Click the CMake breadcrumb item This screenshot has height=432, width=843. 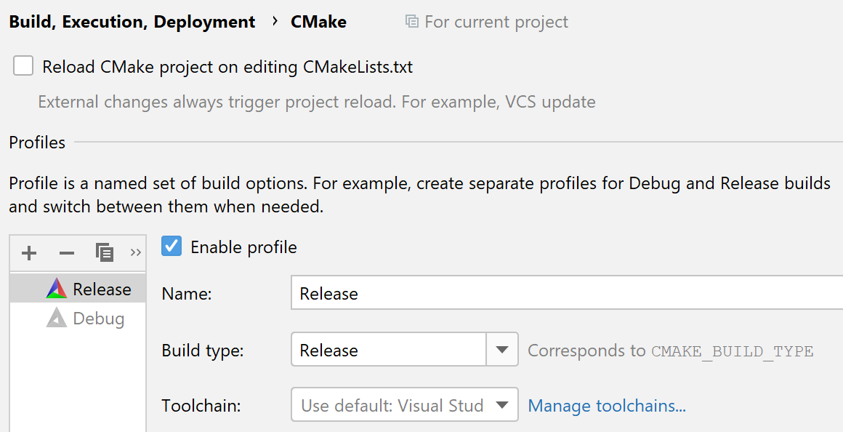point(318,21)
